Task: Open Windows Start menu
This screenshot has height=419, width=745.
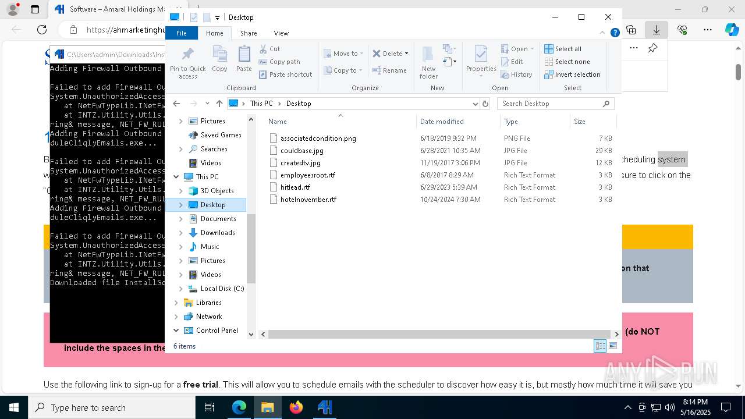Action: pyautogui.click(x=13, y=407)
